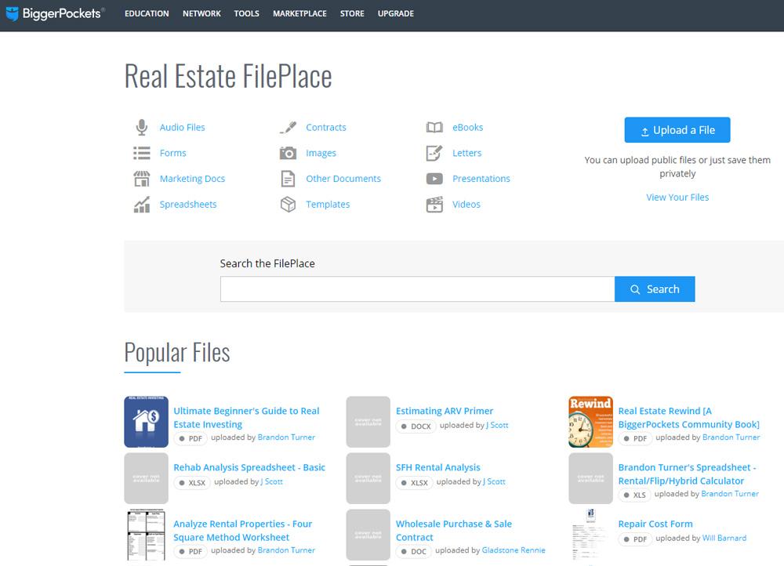
Task: Open the View Your Files link
Action: pyautogui.click(x=677, y=197)
